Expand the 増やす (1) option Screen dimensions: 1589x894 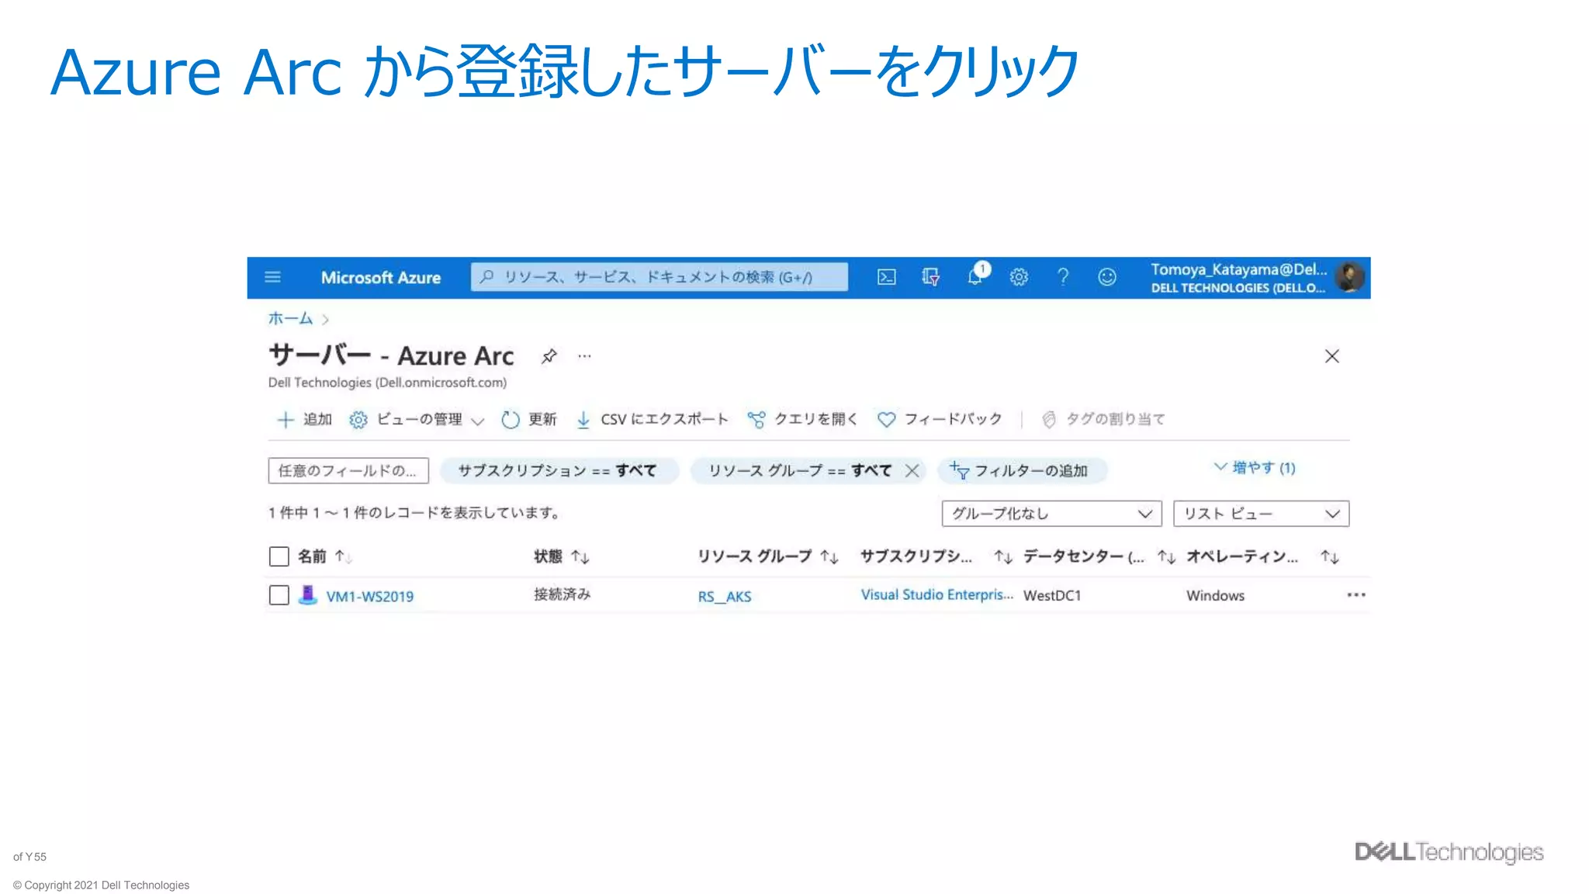coord(1255,468)
